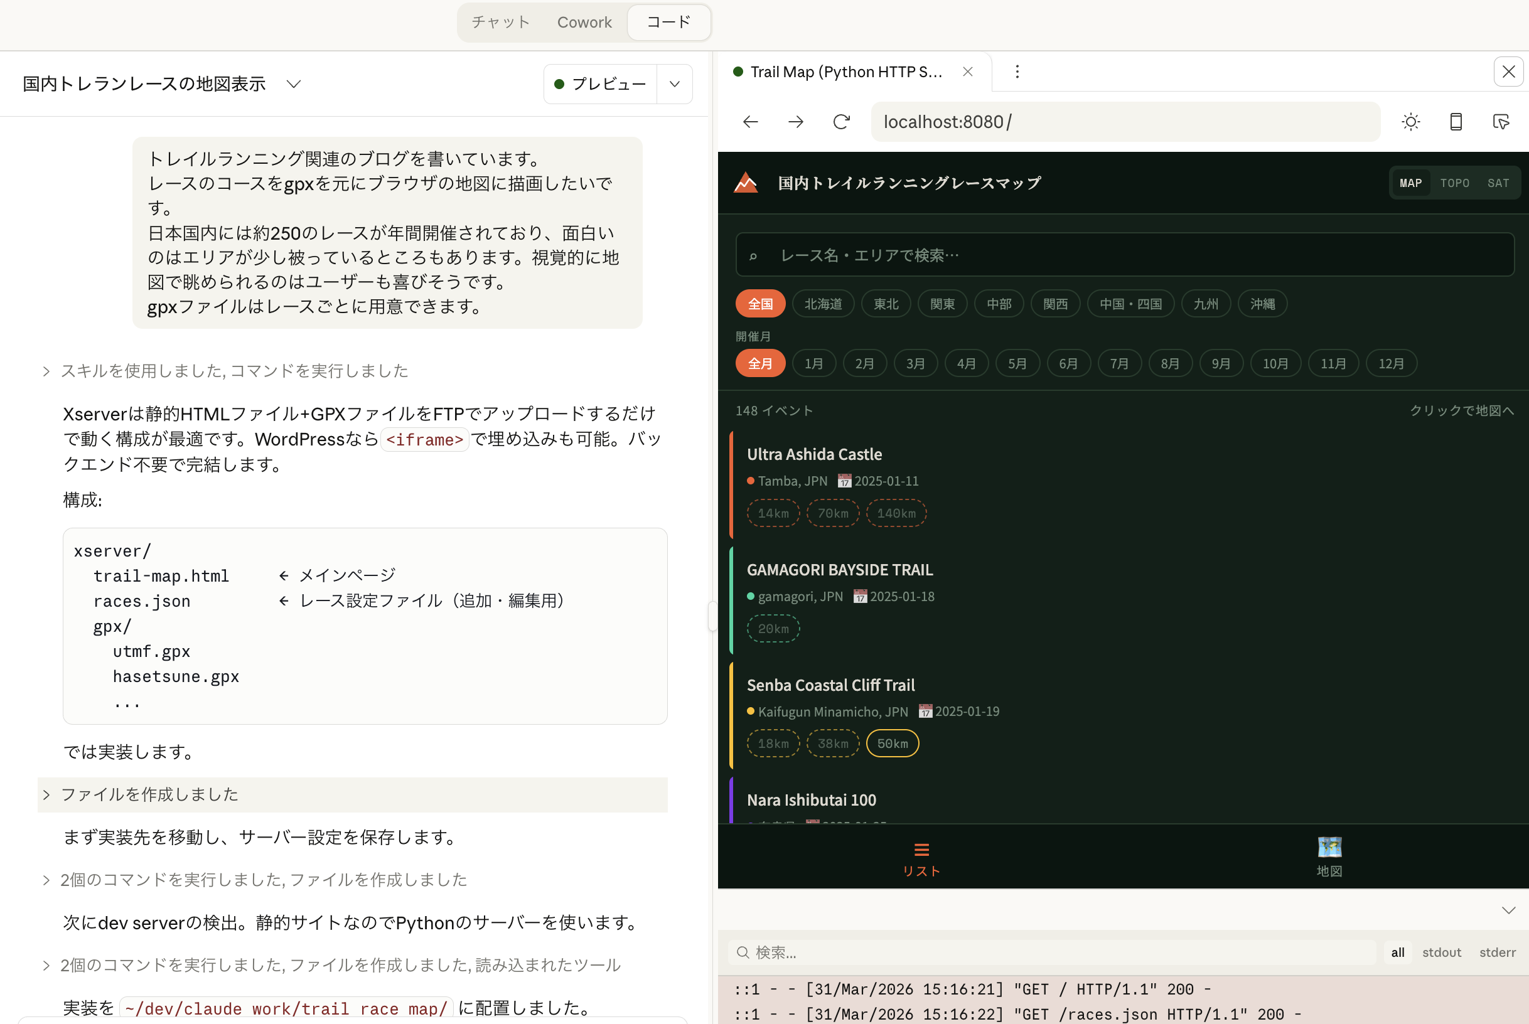Viewport: 1529px width, 1024px height.
Task: Go back in preview browser
Action: point(751,122)
